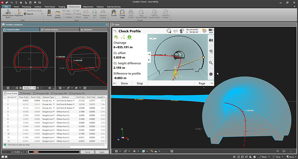Open the settings gear in Check Profile

pyautogui.click(x=211, y=74)
